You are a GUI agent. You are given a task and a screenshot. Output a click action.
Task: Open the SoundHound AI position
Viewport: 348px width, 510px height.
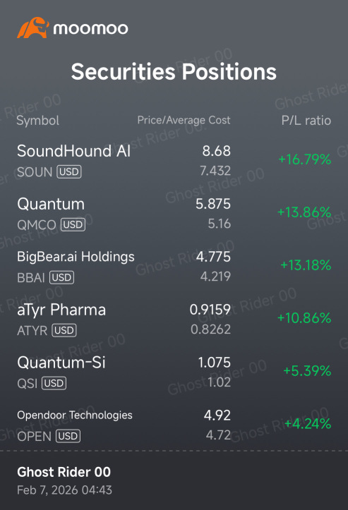[x=174, y=161]
